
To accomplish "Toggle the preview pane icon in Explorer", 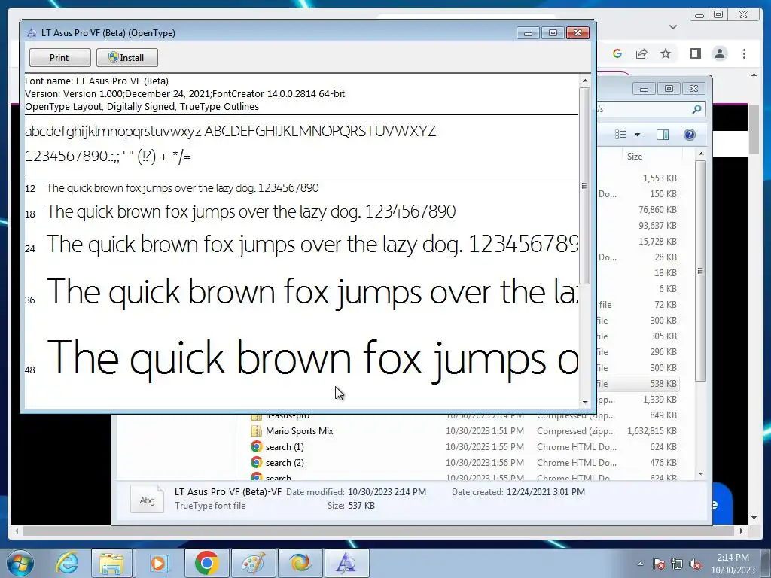I will click(663, 135).
